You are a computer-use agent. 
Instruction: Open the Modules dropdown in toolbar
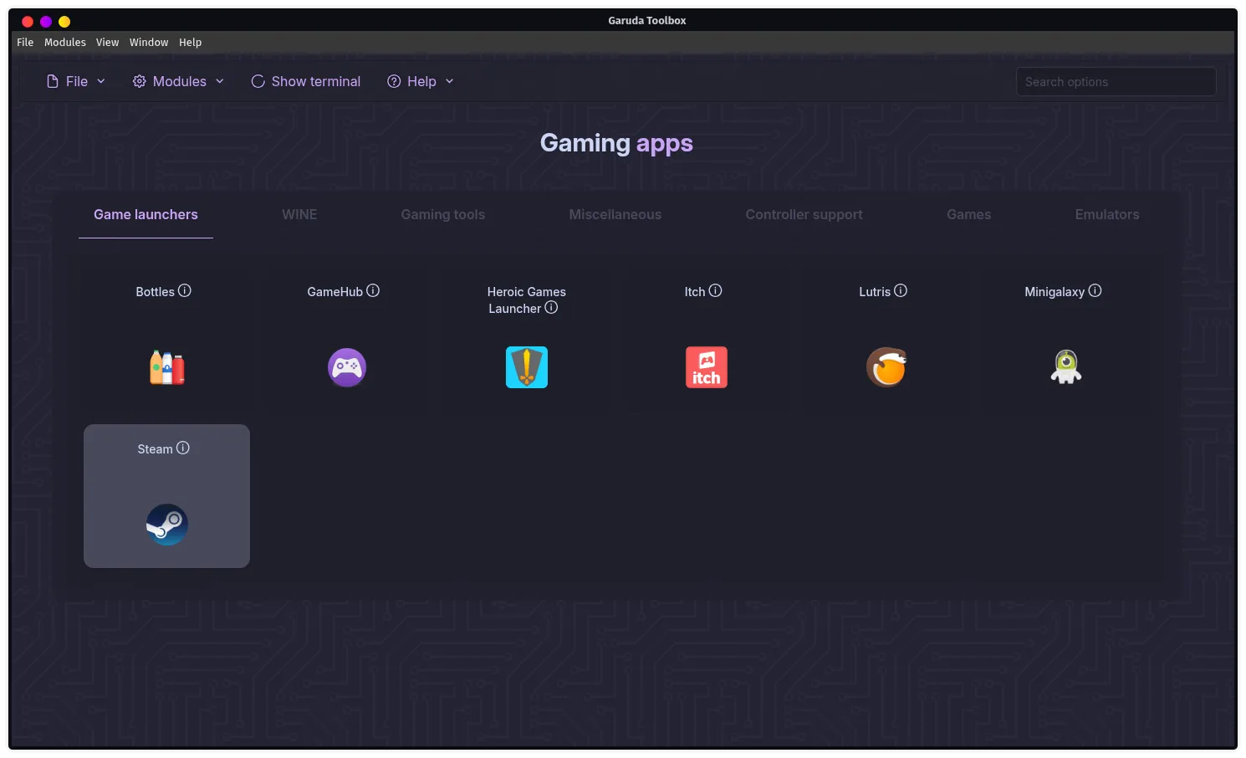(179, 81)
